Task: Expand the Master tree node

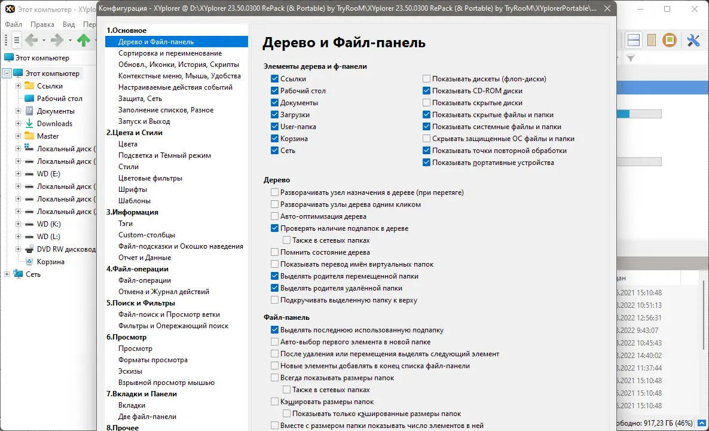Action: point(18,136)
